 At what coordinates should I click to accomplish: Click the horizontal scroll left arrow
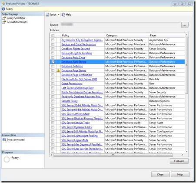(x=51, y=155)
